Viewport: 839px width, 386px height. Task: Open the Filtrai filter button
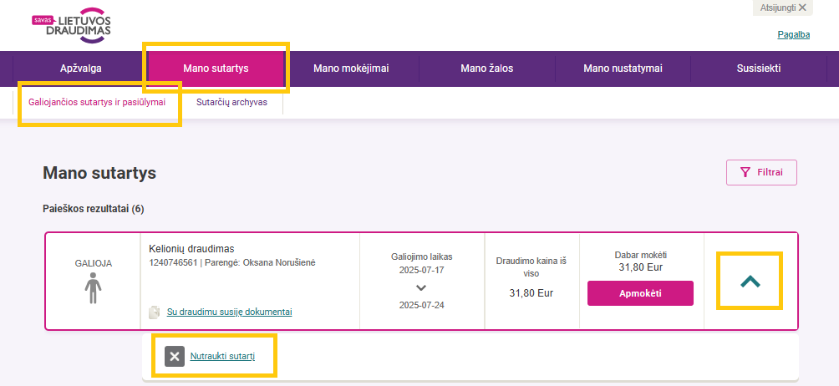pyautogui.click(x=761, y=172)
